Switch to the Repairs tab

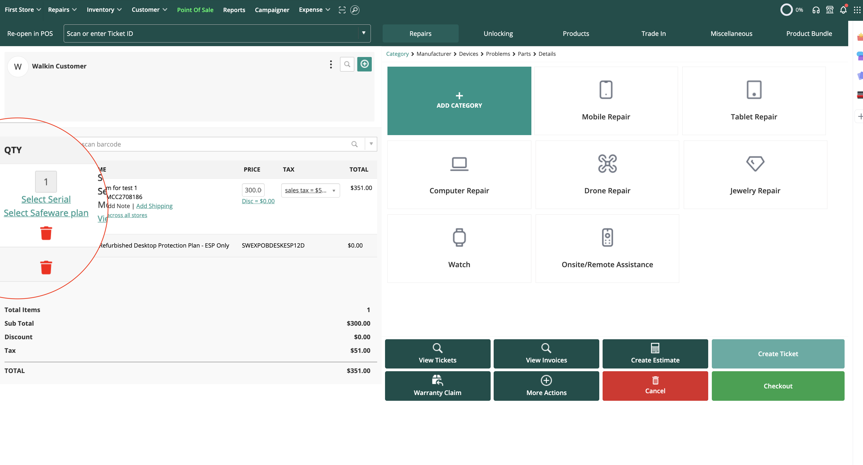pyautogui.click(x=420, y=33)
